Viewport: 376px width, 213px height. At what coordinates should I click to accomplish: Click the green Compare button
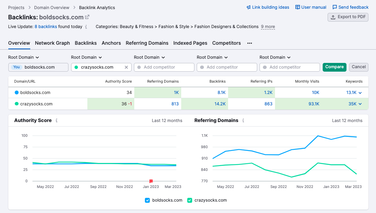click(x=334, y=67)
